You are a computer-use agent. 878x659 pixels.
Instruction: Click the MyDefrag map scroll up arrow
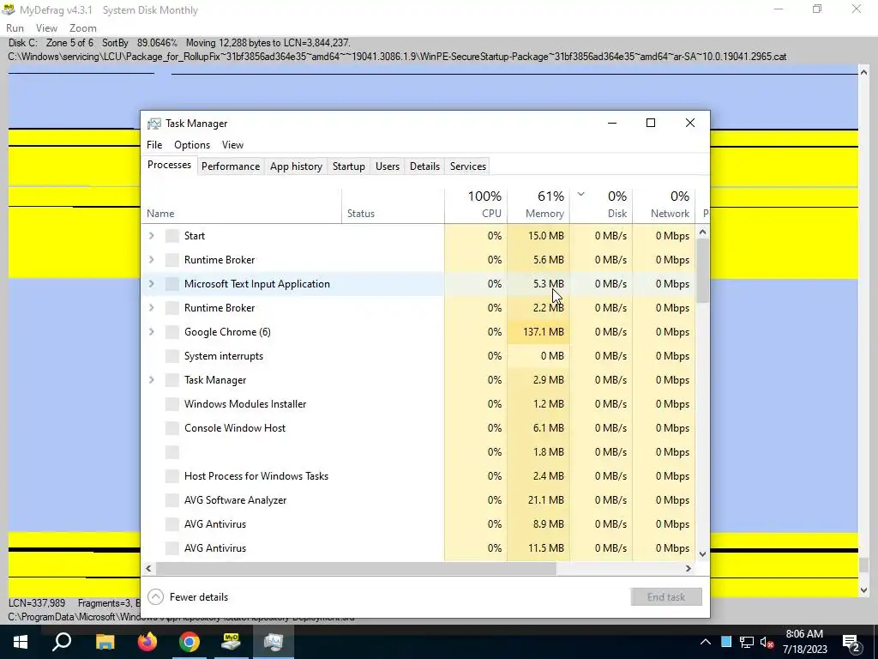tap(864, 72)
